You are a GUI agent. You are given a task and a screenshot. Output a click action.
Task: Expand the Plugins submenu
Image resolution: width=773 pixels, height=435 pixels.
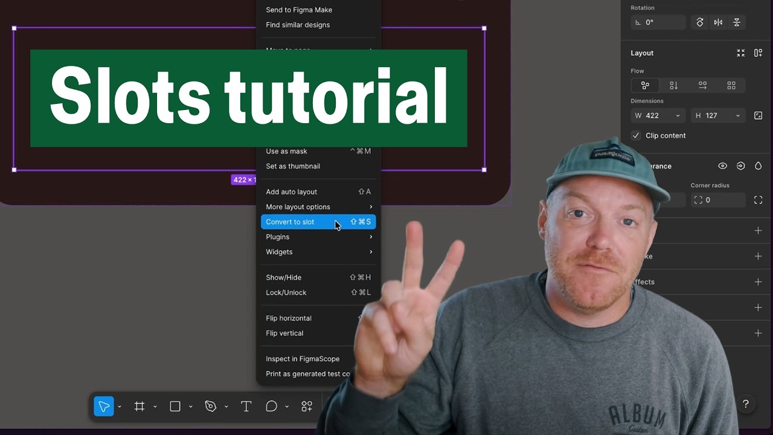[x=318, y=237]
